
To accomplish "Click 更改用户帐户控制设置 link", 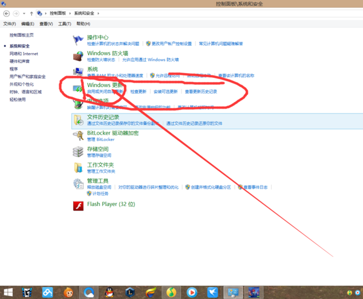I will coord(172,43).
